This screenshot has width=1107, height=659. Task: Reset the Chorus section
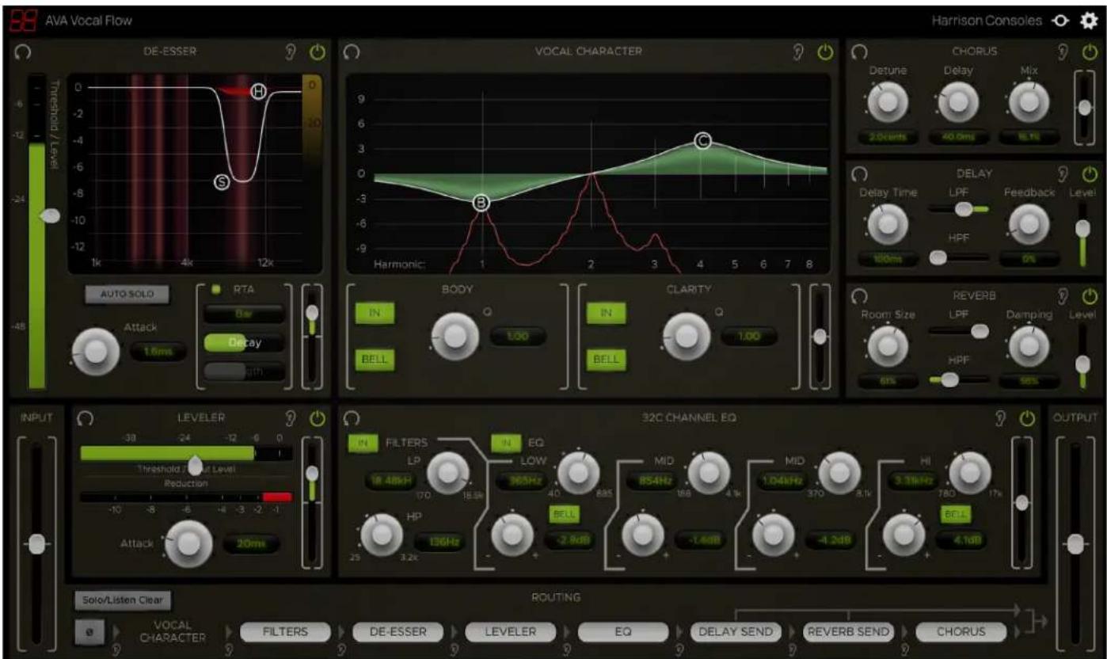click(860, 52)
